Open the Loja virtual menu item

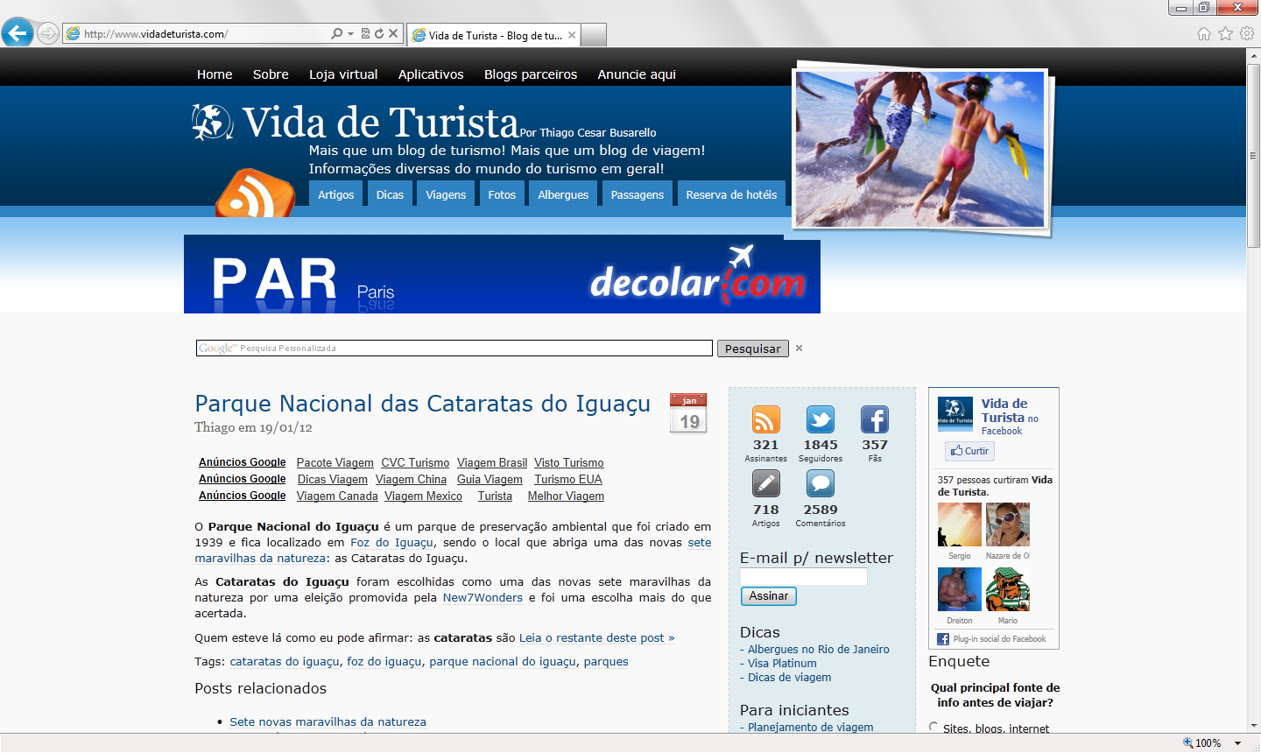(x=343, y=74)
